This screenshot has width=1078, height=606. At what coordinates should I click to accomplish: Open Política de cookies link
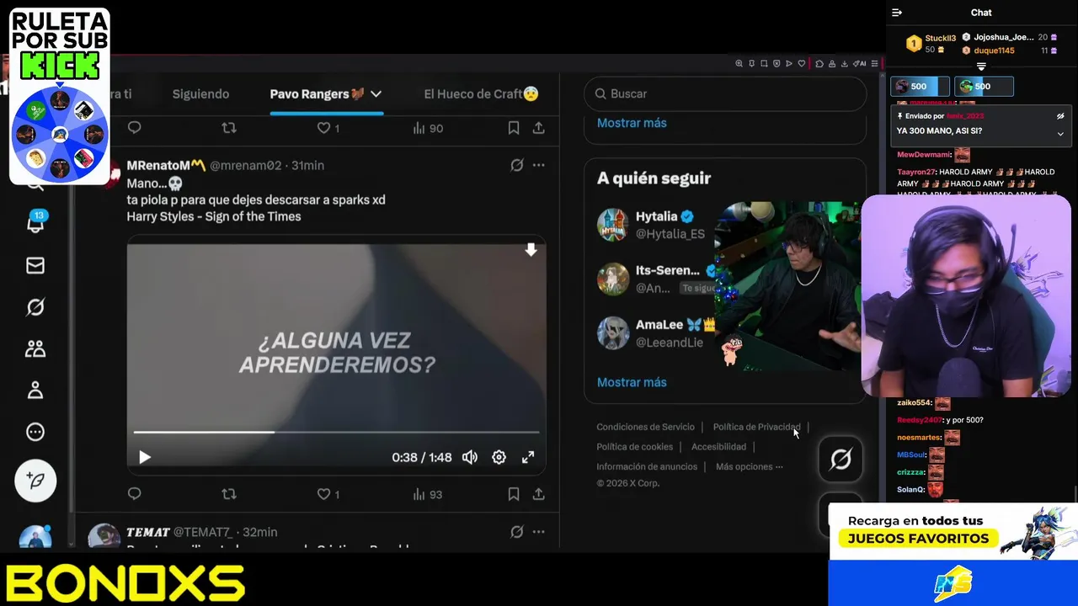(x=634, y=447)
